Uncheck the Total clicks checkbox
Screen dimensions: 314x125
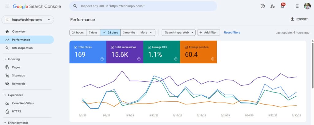[x=75, y=47]
